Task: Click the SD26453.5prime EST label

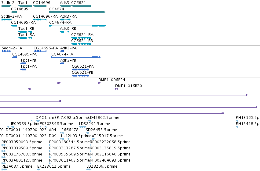Action: pos(101,130)
